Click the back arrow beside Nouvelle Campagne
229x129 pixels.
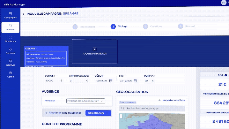(x=24, y=14)
